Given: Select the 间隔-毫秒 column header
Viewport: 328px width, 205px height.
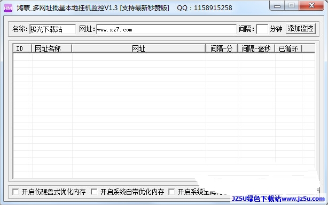Looking at the screenshot, I should point(256,48).
